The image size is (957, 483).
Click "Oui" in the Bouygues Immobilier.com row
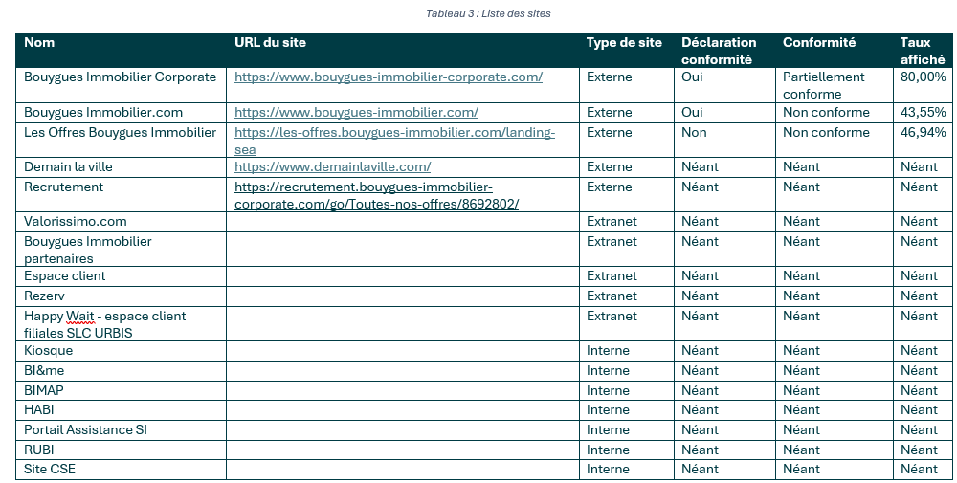tap(692, 112)
